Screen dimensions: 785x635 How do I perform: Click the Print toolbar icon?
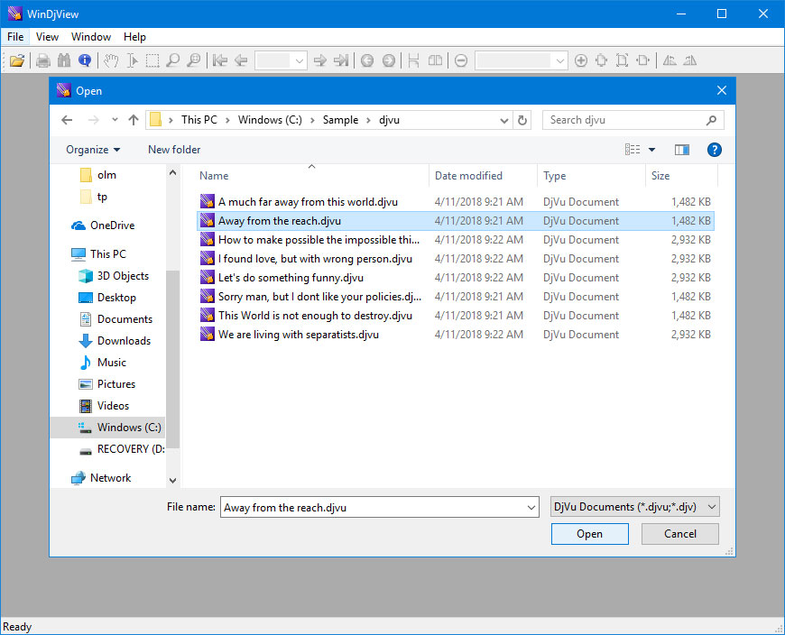[x=43, y=61]
